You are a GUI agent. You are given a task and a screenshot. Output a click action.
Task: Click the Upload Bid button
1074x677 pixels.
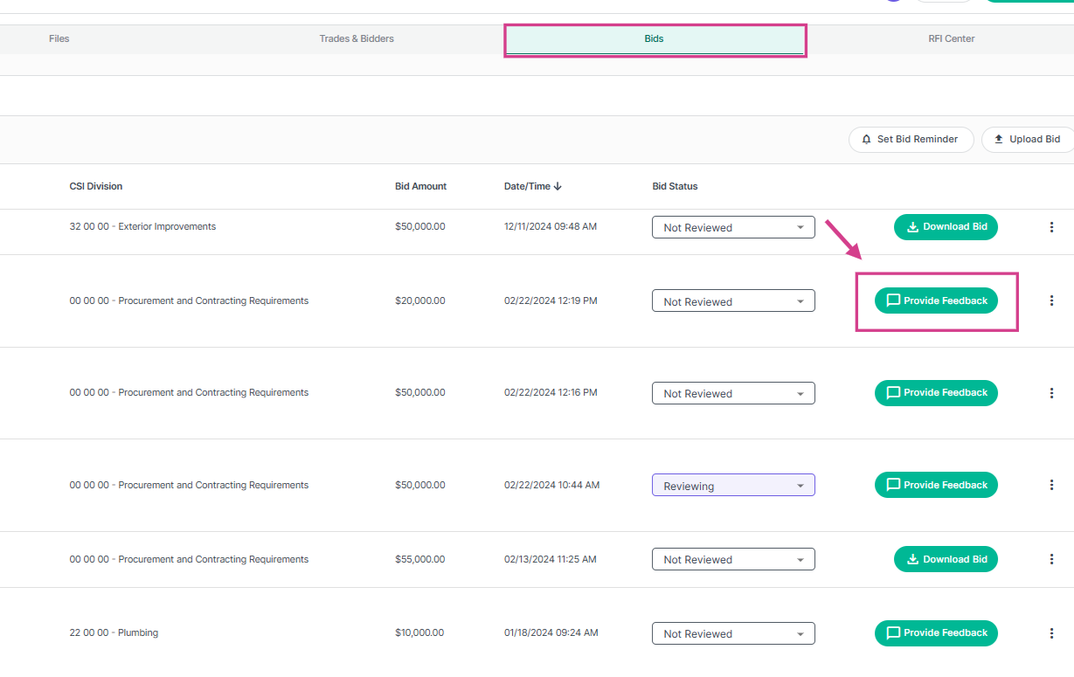pyautogui.click(x=1028, y=140)
